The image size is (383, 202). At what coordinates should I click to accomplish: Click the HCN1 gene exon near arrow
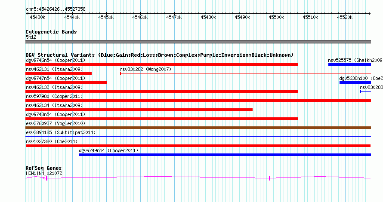point(46,178)
